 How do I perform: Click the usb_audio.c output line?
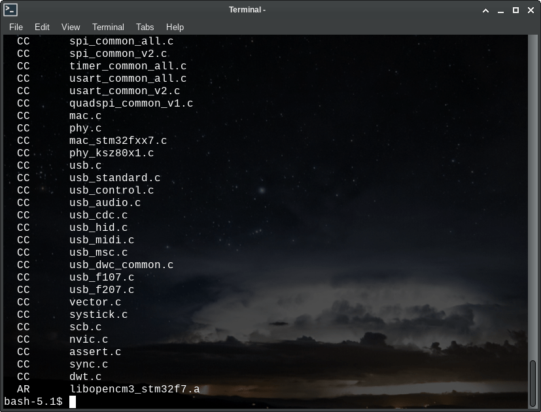click(x=105, y=203)
